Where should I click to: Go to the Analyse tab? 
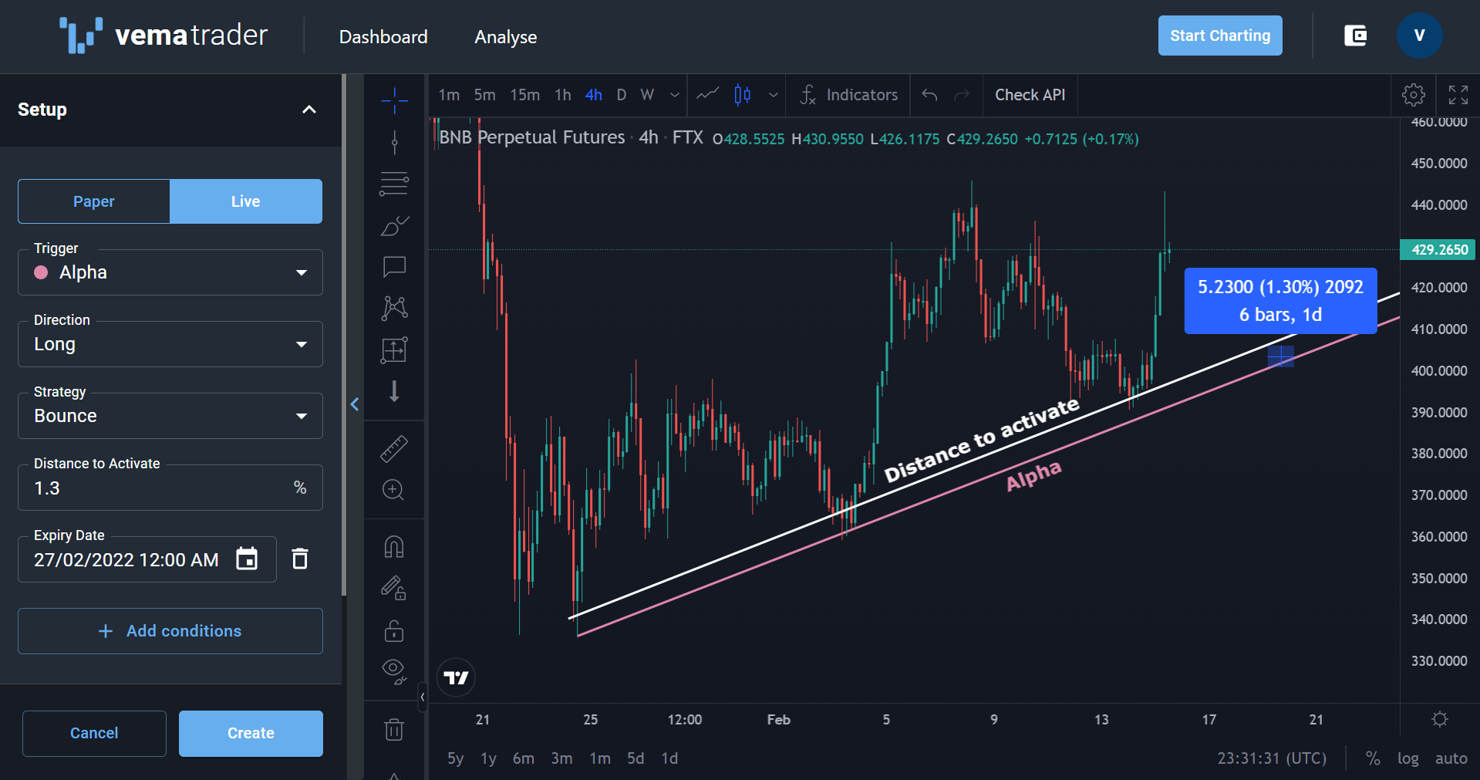pyautogui.click(x=506, y=37)
